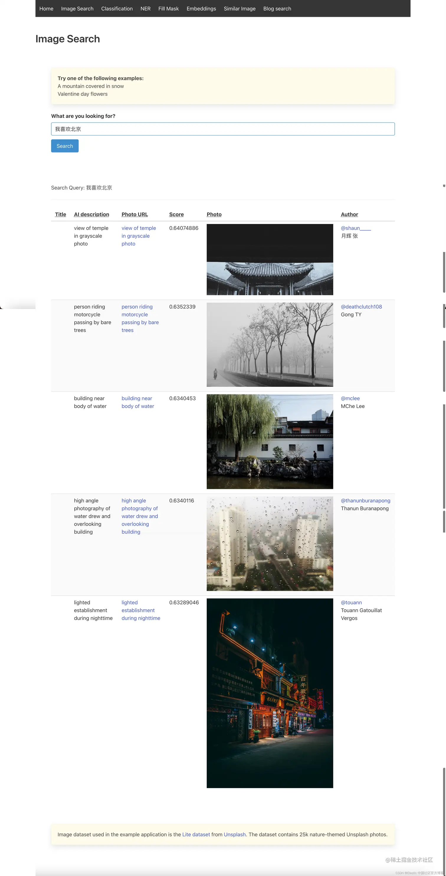The width and height of the screenshot is (446, 876).
Task: Try the 'Valentine day flowers' example
Action: pos(83,94)
